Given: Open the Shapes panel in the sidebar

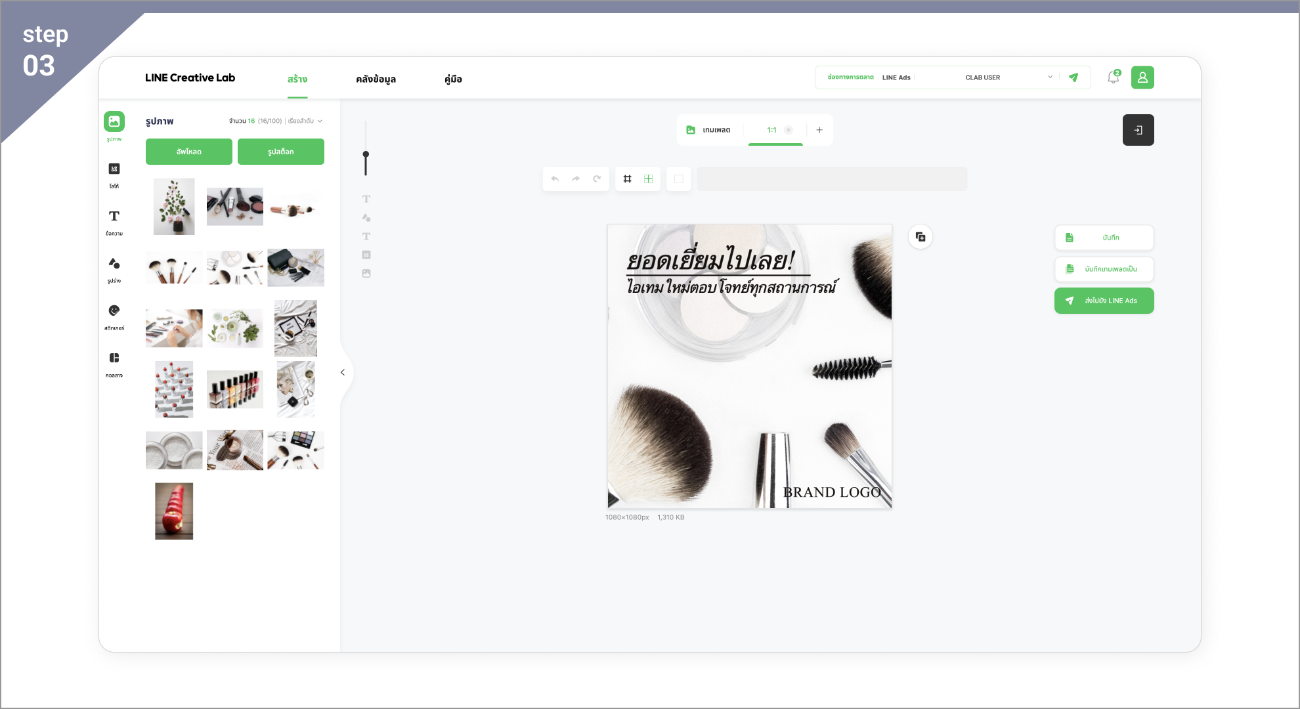Looking at the screenshot, I should pyautogui.click(x=114, y=264).
